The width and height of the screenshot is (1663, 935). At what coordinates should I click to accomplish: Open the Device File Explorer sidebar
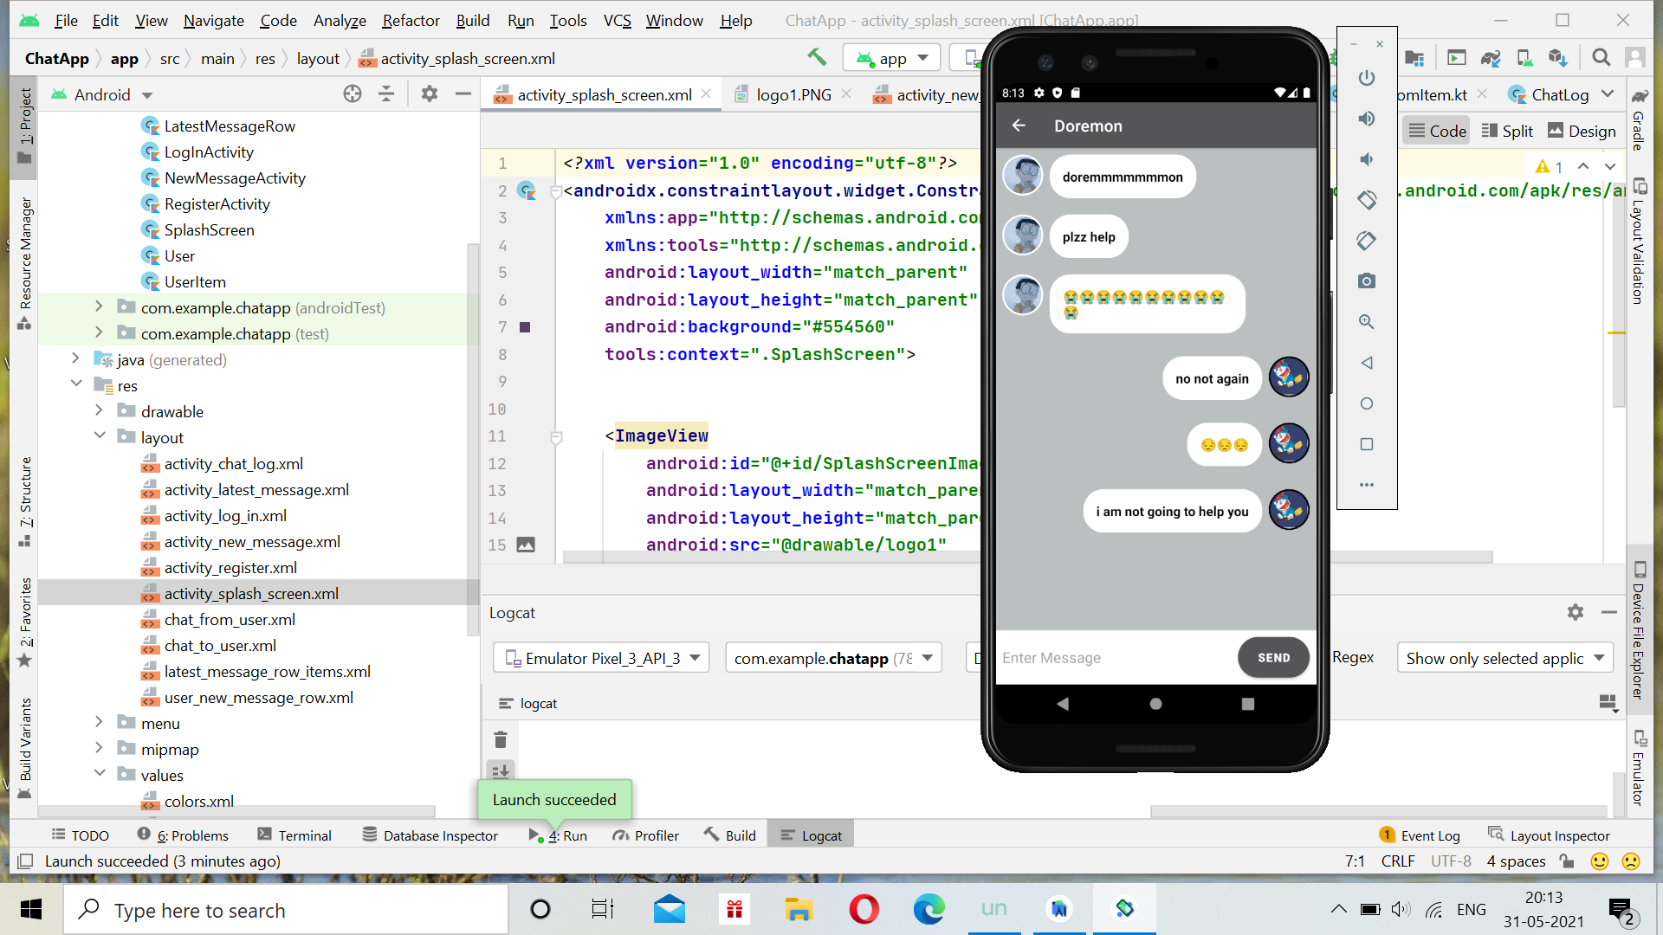(x=1640, y=632)
